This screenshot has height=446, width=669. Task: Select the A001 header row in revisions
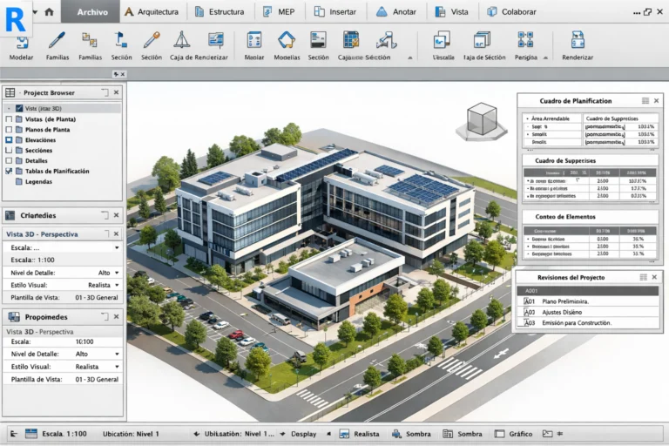click(588, 291)
